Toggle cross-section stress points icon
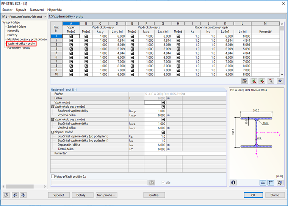This screenshot has height=206, width=288. (263, 182)
